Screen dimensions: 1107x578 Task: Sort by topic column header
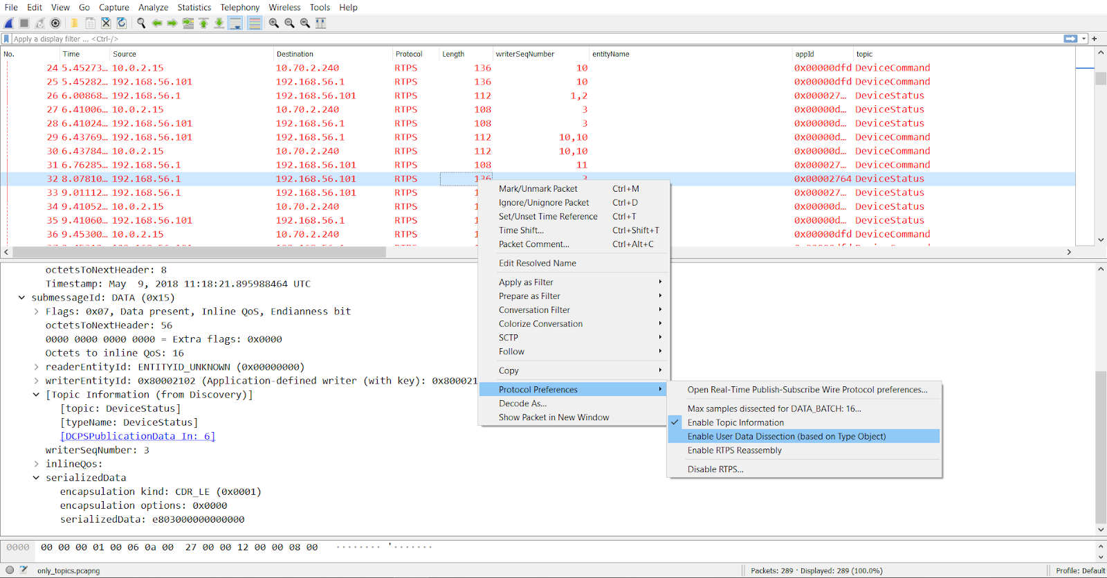(963, 54)
